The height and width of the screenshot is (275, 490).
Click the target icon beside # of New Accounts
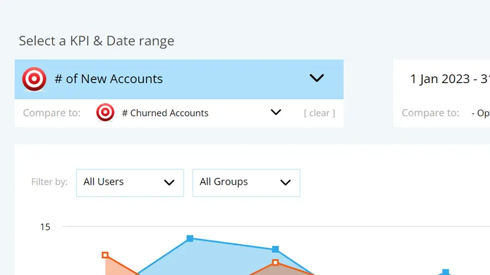click(34, 79)
